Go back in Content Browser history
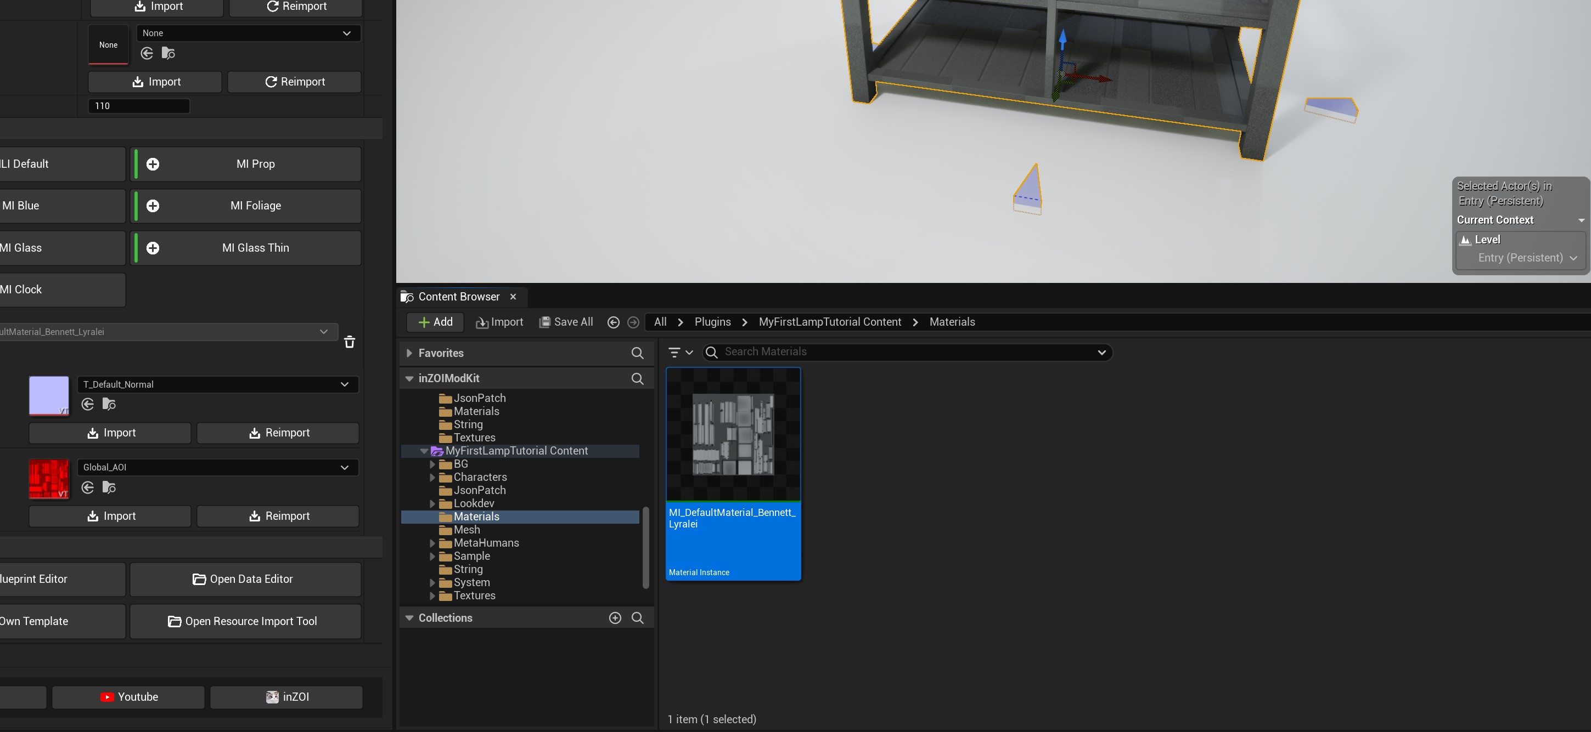Screen dimensions: 1591x732 click(614, 322)
